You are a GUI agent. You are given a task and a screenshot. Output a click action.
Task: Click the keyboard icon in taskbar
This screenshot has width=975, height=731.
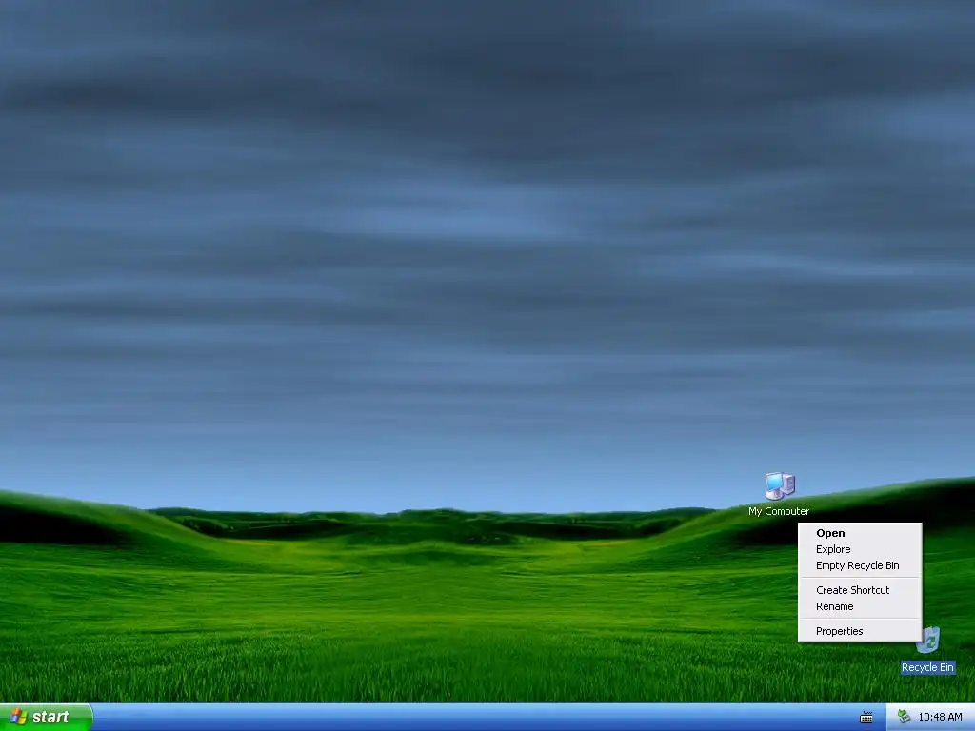[x=866, y=718]
